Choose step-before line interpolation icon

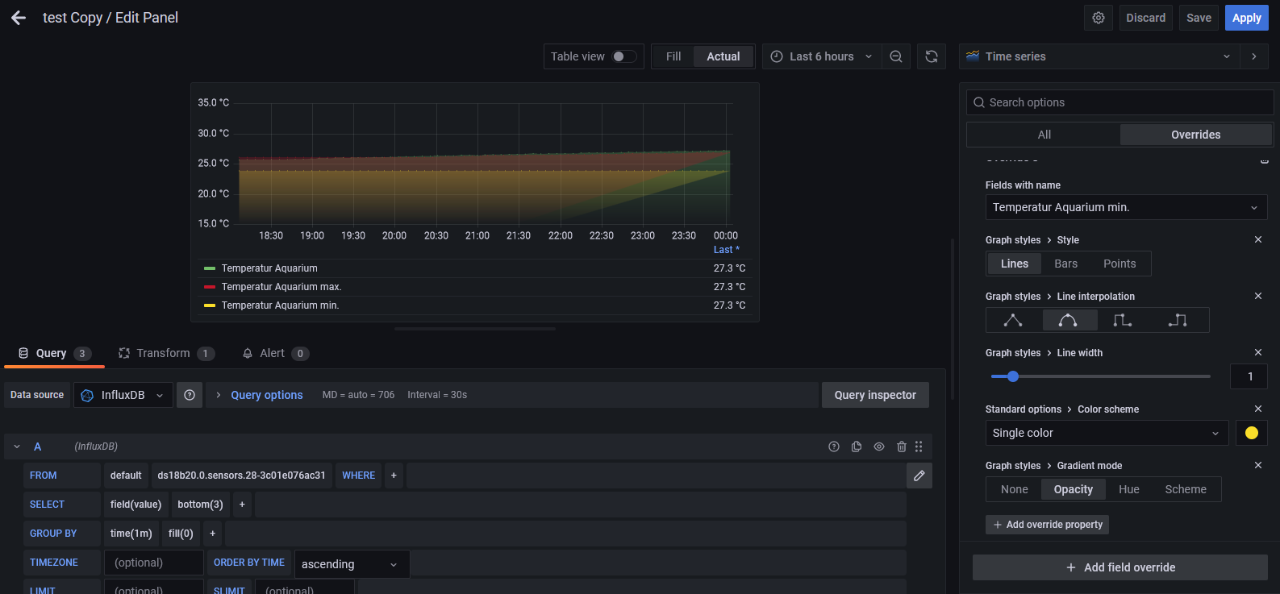(1122, 320)
